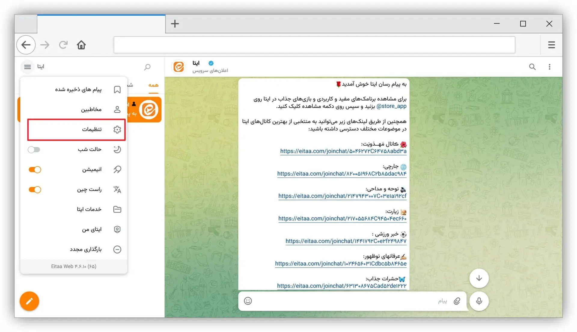Click the scroll-to-bottom arrow button

479,278
